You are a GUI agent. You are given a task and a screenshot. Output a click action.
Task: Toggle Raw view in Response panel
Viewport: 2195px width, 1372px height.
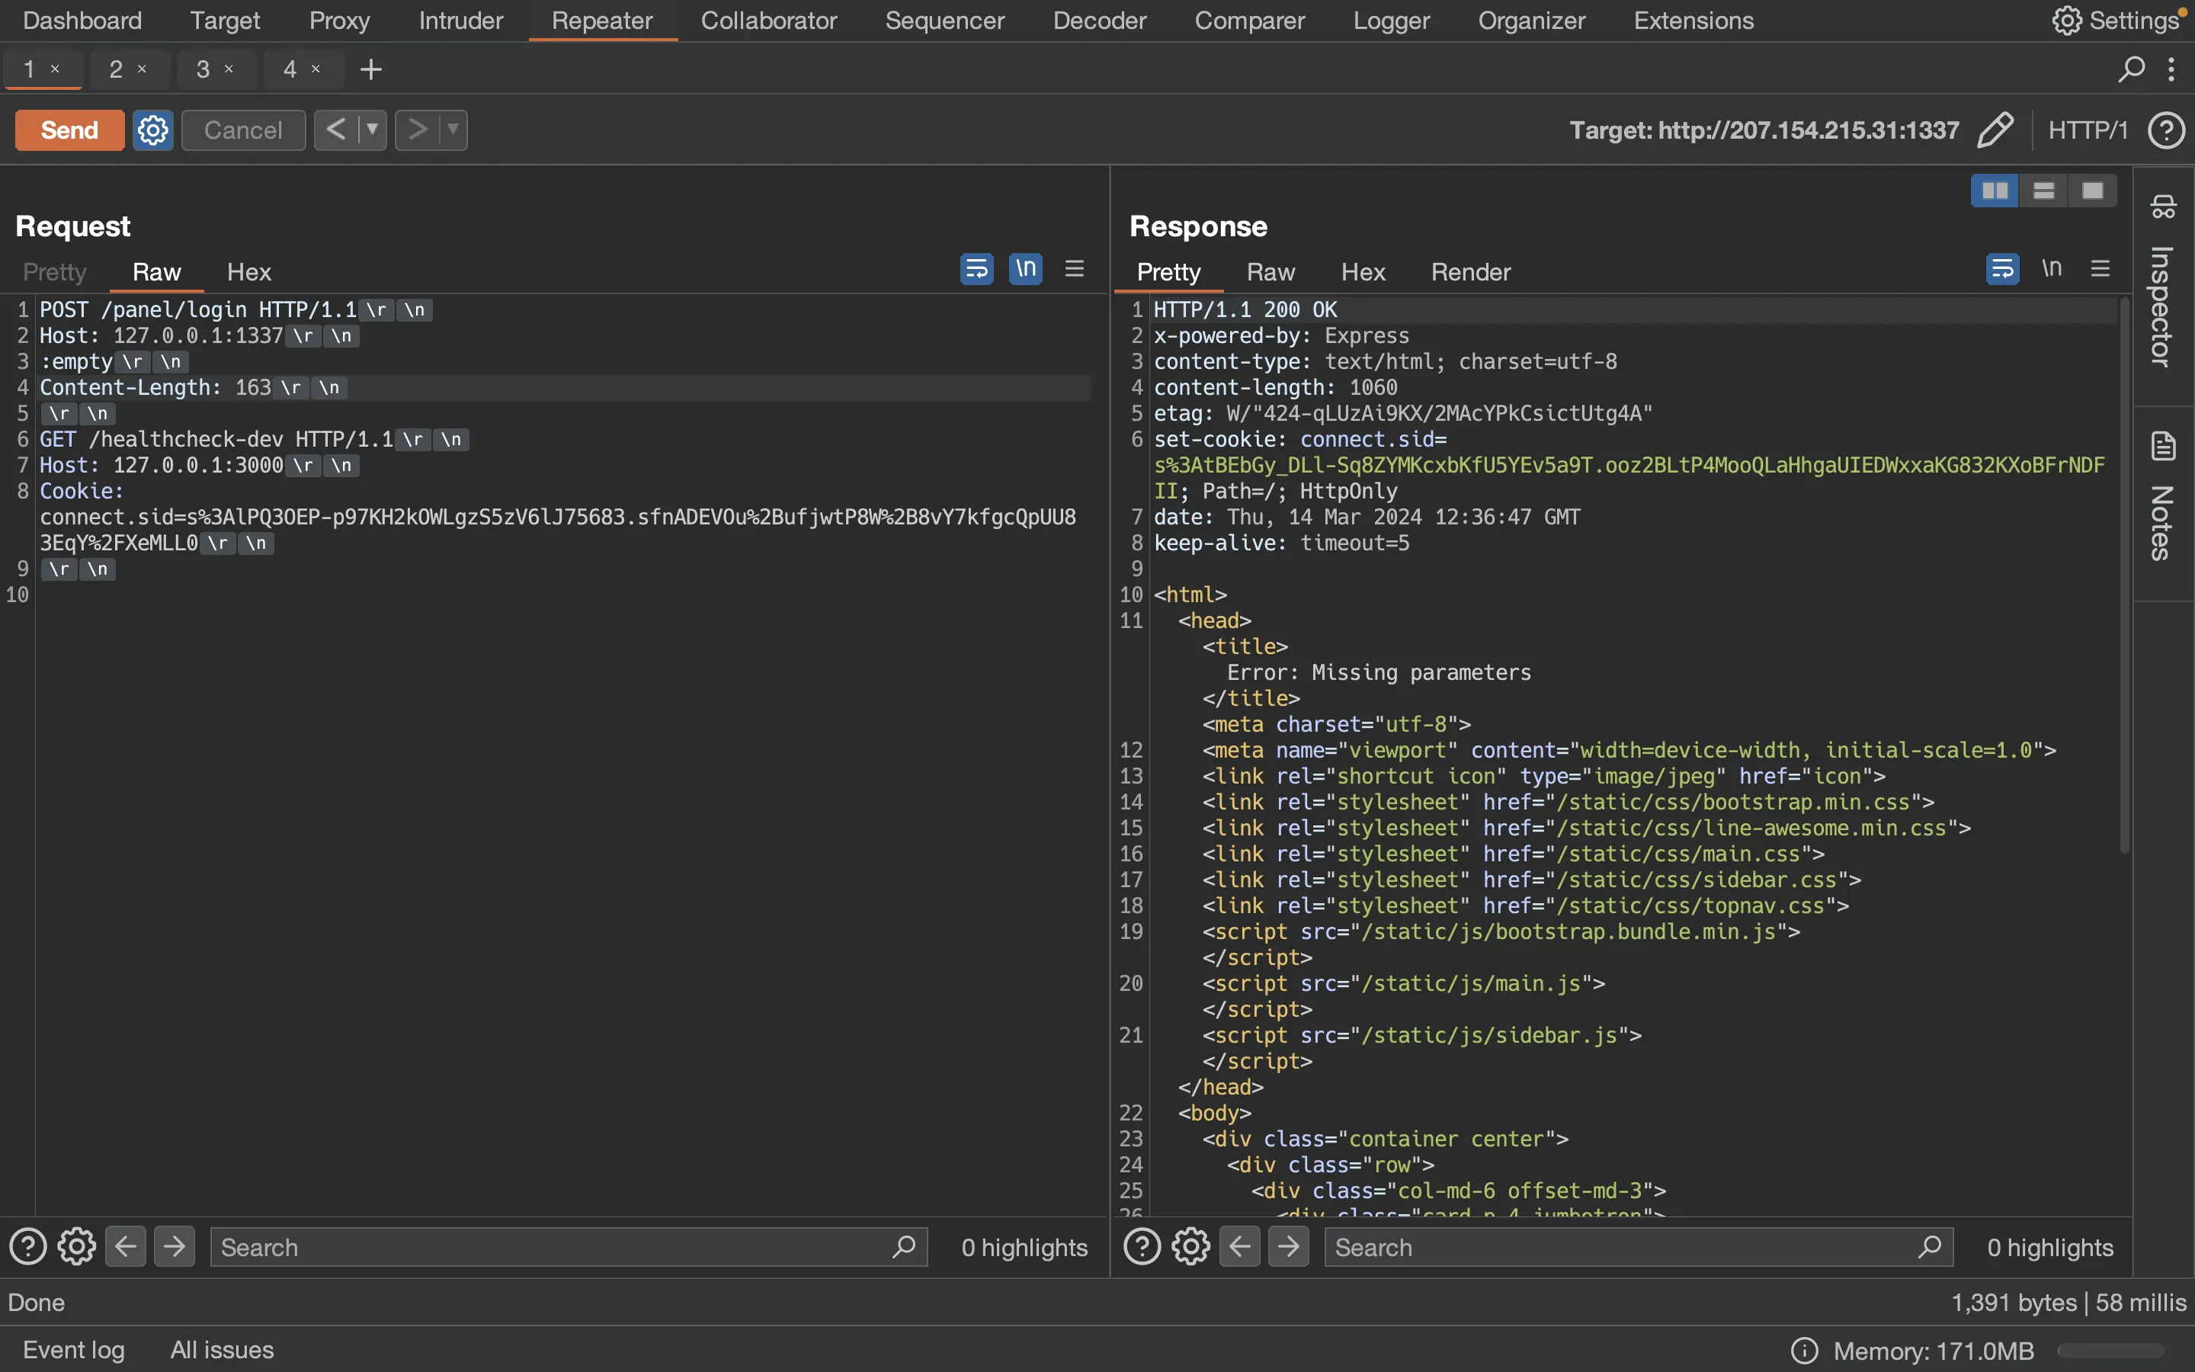click(1269, 272)
